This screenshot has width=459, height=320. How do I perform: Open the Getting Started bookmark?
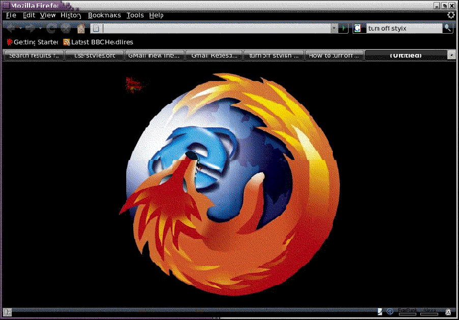tap(33, 42)
